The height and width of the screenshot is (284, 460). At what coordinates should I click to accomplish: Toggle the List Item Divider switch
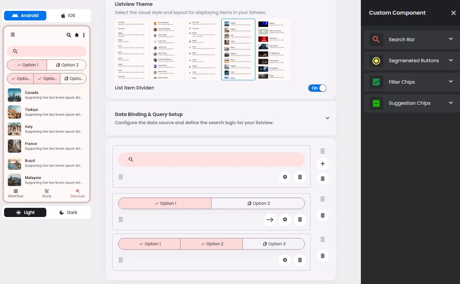(317, 88)
